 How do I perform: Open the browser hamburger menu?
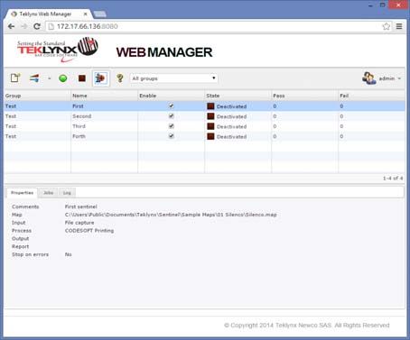399,26
